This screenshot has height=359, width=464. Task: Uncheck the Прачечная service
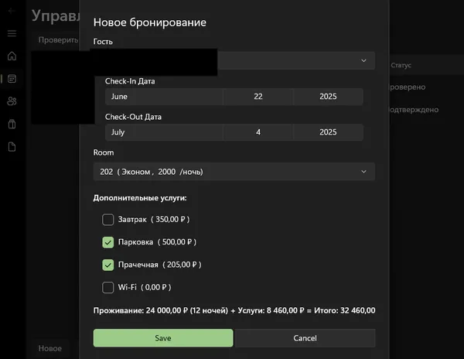coord(108,265)
